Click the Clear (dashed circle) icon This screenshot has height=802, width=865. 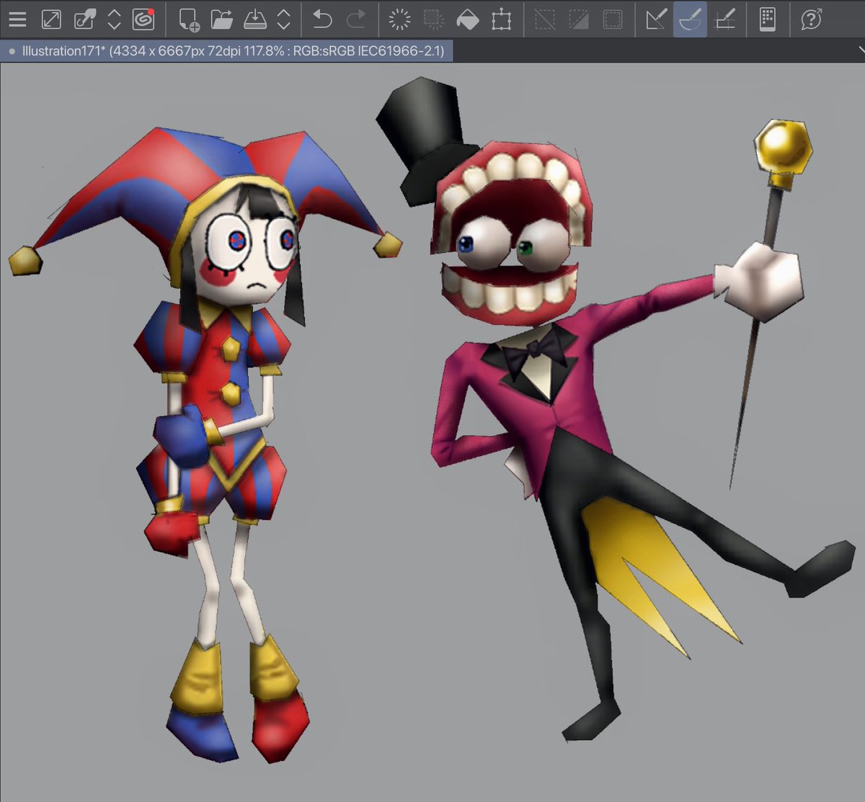(x=399, y=19)
